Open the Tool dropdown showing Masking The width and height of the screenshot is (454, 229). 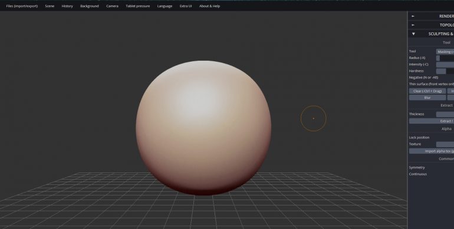(445, 52)
